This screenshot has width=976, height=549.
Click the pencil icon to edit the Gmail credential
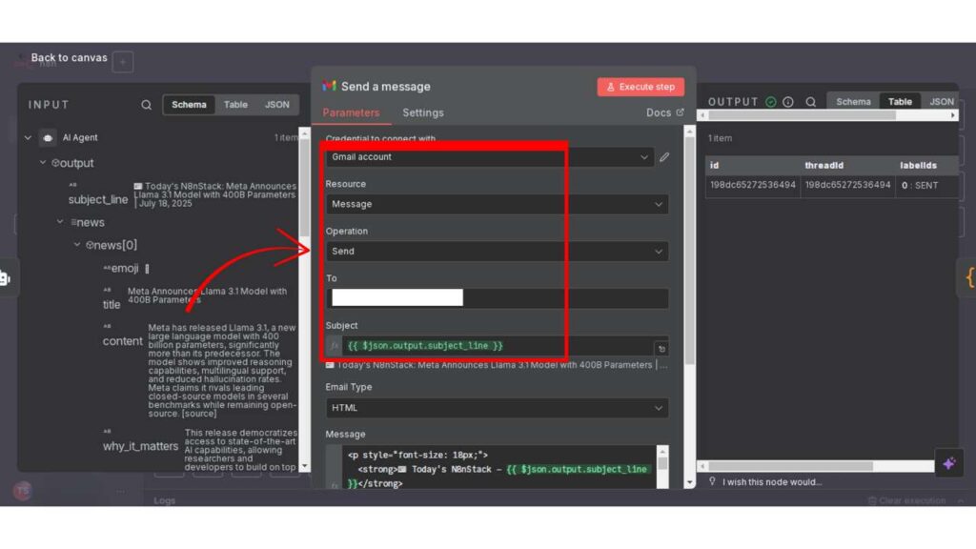664,157
